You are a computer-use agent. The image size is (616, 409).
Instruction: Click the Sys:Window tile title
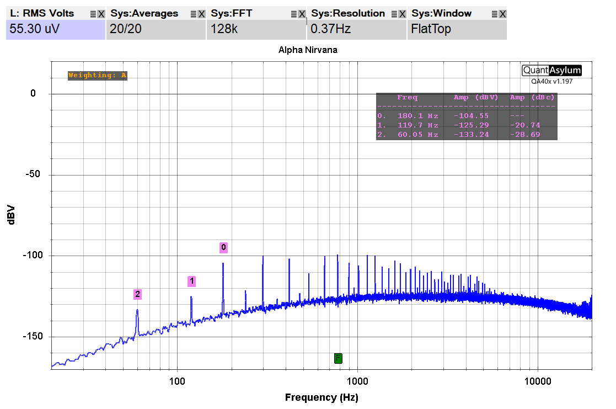(x=442, y=13)
